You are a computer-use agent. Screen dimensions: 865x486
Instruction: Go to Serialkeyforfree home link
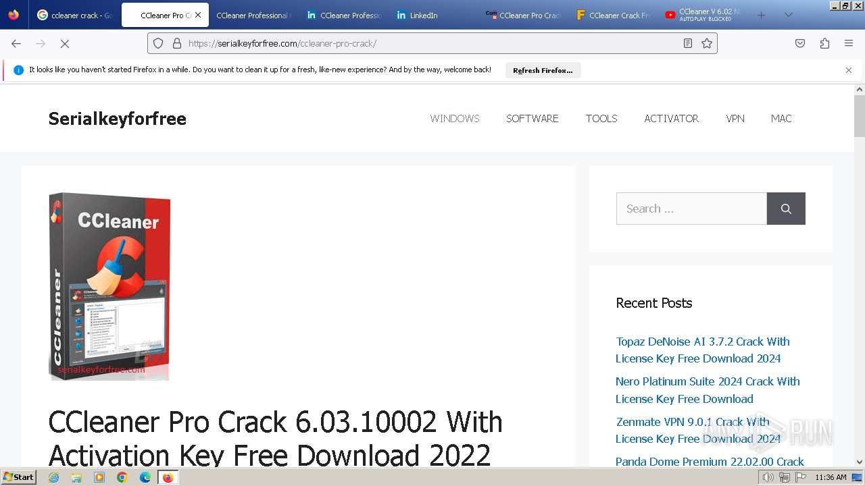(x=118, y=119)
